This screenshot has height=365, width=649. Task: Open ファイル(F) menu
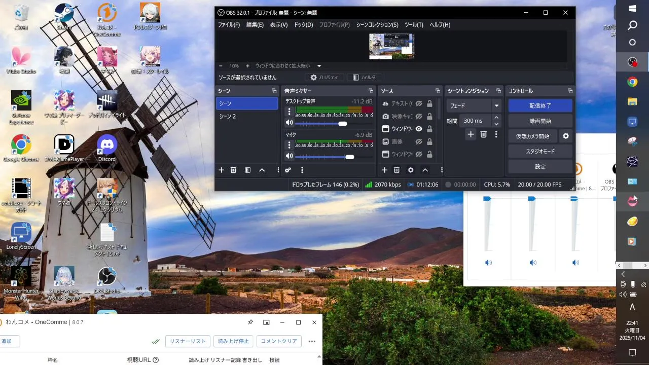pyautogui.click(x=229, y=25)
